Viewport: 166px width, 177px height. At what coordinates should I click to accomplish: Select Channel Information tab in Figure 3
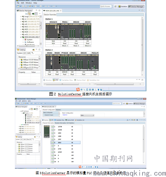point(48,123)
